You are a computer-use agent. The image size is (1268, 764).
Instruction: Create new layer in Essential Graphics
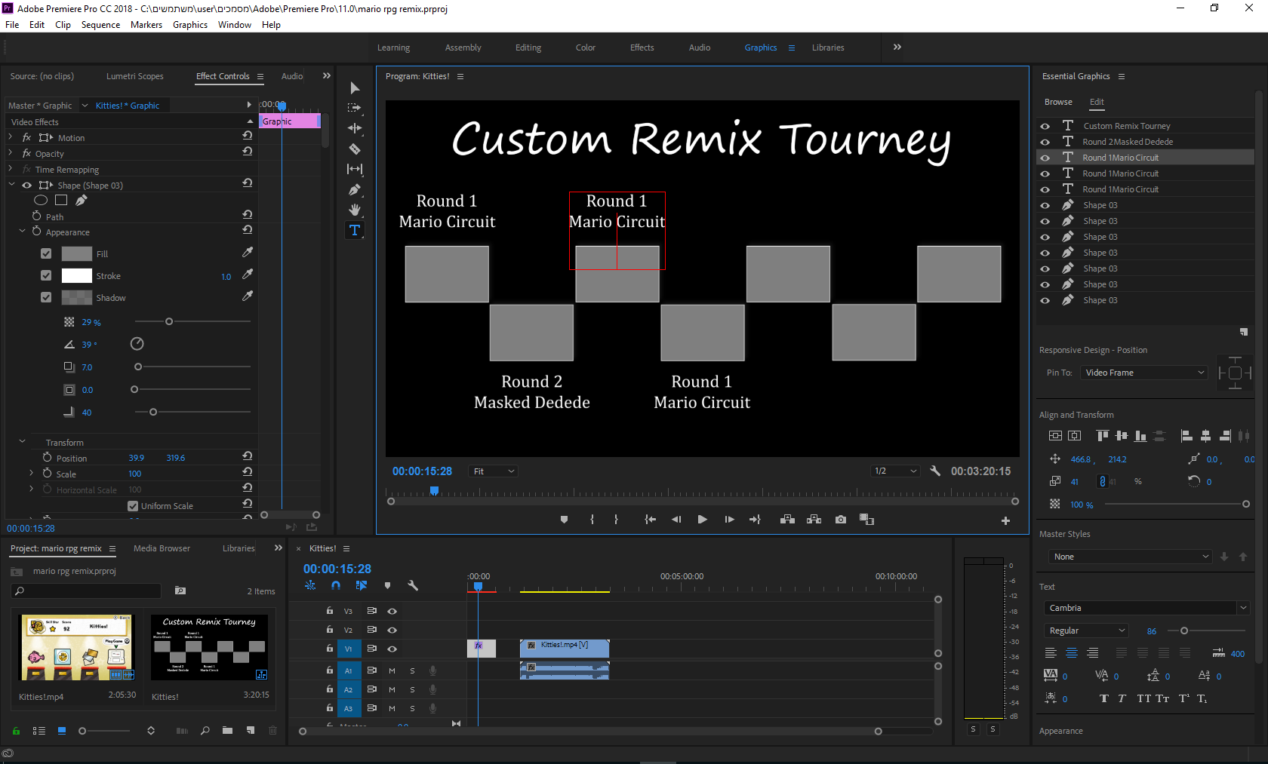click(x=1244, y=332)
